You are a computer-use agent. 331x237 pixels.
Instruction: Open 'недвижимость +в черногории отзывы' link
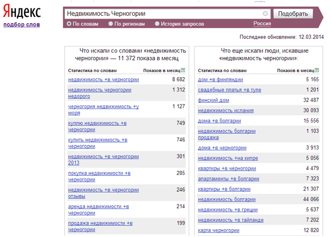[x=103, y=193]
